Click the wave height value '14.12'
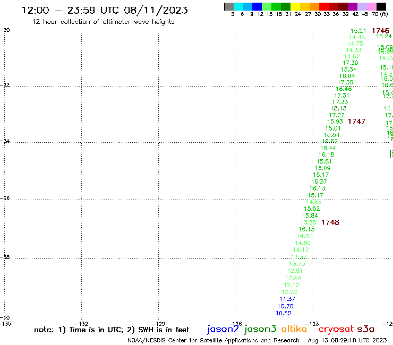Screen dimensions: 393x345 tap(301, 250)
